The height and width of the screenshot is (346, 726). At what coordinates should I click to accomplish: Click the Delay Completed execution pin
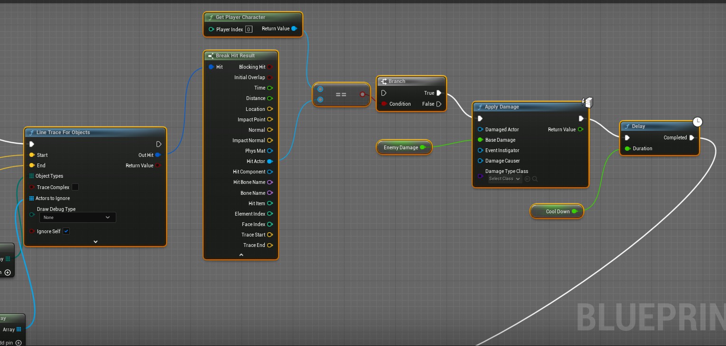click(x=692, y=137)
